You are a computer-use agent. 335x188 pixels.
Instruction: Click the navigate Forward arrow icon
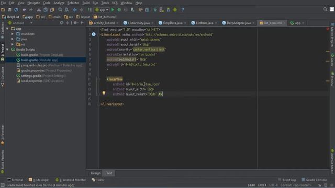[82, 10]
